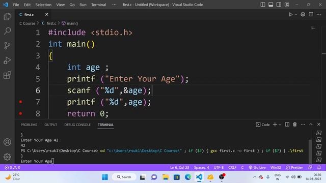326x183 pixels.
Task: Change end of line sequence CRLF
Action: point(232,167)
